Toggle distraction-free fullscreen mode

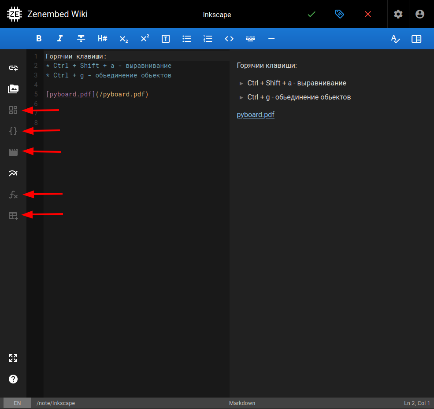(13, 358)
